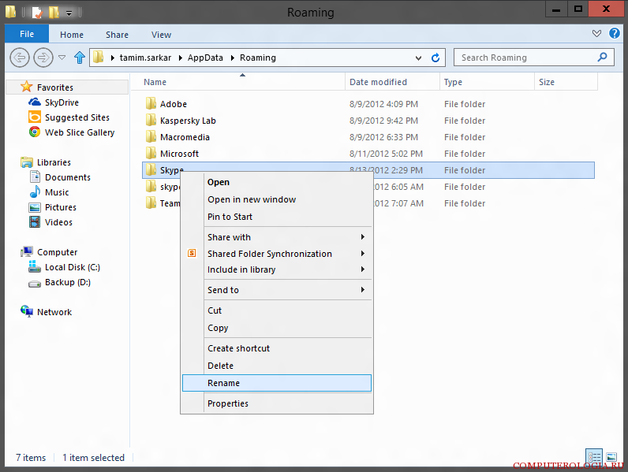Click the Properties quick access icon
The height and width of the screenshot is (472, 628).
(37, 13)
